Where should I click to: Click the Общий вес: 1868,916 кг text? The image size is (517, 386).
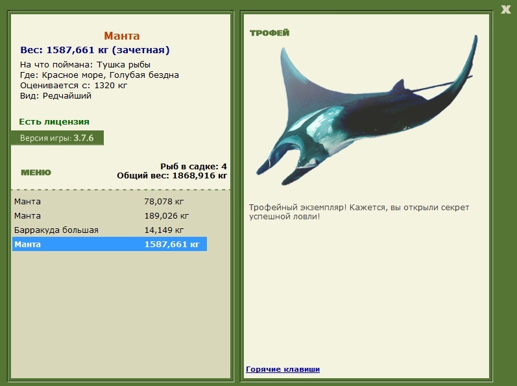click(x=172, y=175)
